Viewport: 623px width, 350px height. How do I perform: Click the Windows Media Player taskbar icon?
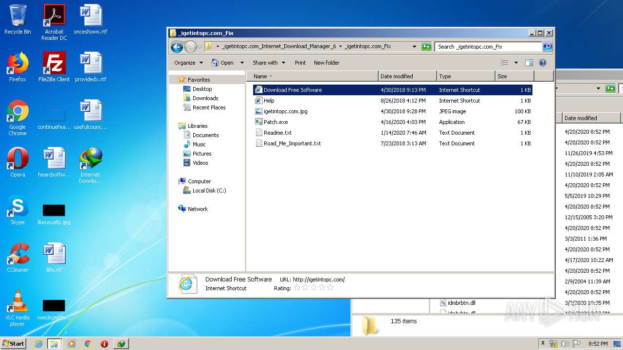click(72, 344)
